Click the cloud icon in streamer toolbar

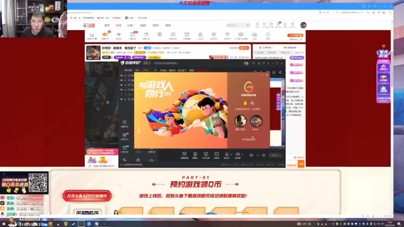[x=241, y=34]
